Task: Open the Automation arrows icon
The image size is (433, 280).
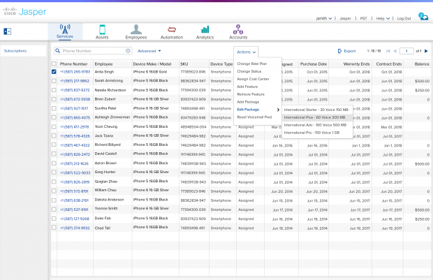Action: point(172,29)
